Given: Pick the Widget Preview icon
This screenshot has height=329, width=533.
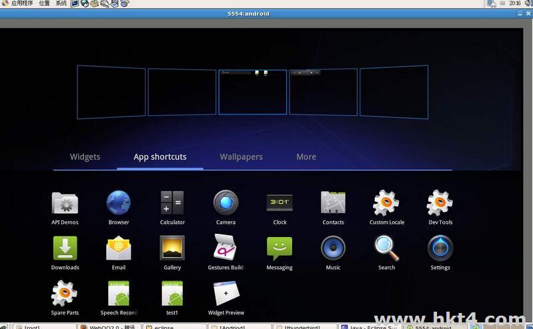Looking at the screenshot, I should pyautogui.click(x=226, y=293).
